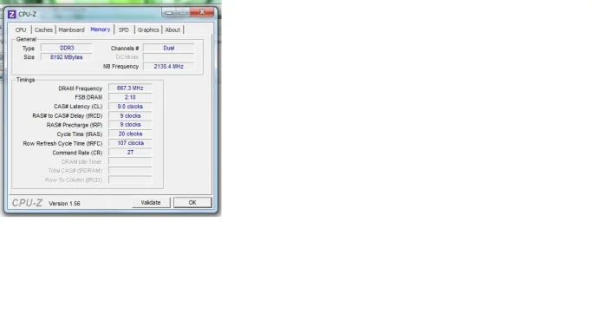Click the Version 1.56 label
Viewport: 592px width, 333px height.
click(64, 204)
